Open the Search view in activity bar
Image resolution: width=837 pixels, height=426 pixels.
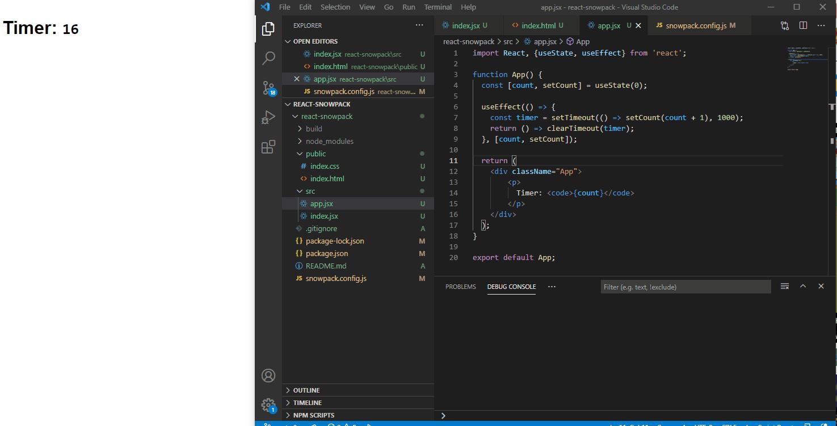click(268, 58)
